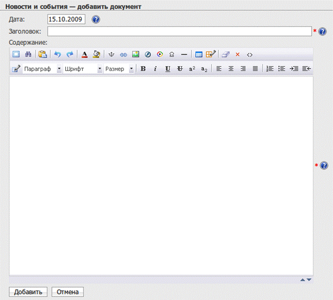Viewport: 333px width, 300px height.
Task: Toggle underline formatting
Action: pos(168,69)
